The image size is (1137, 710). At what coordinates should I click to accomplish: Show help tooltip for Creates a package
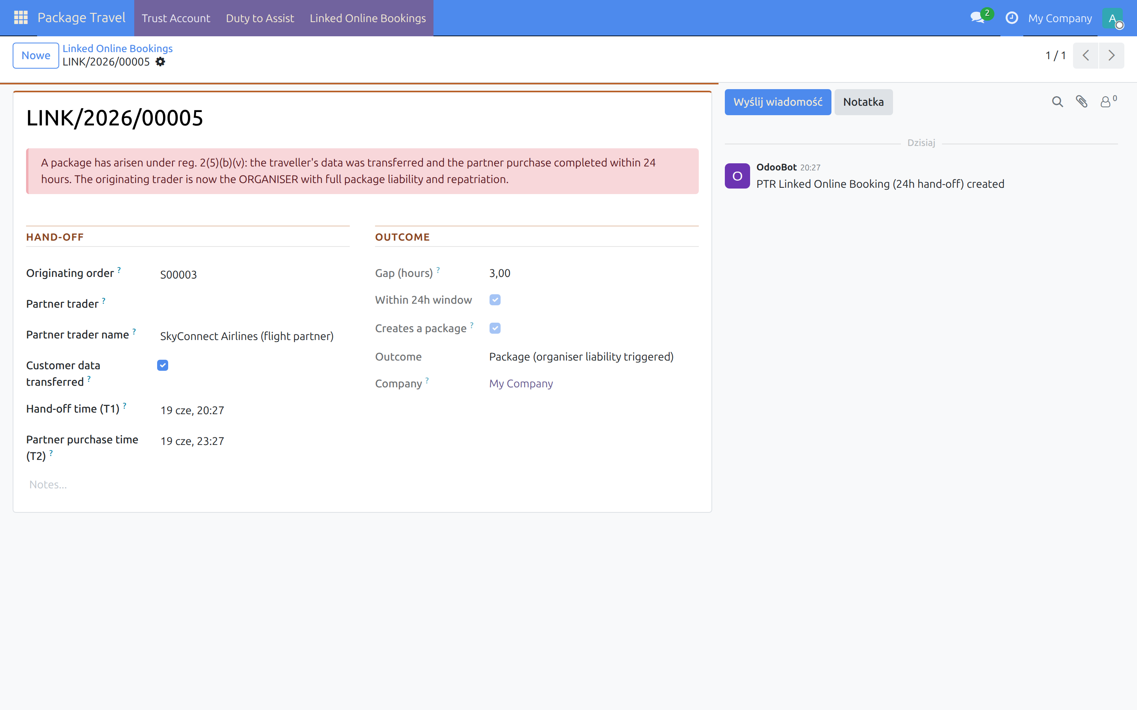pyautogui.click(x=472, y=325)
